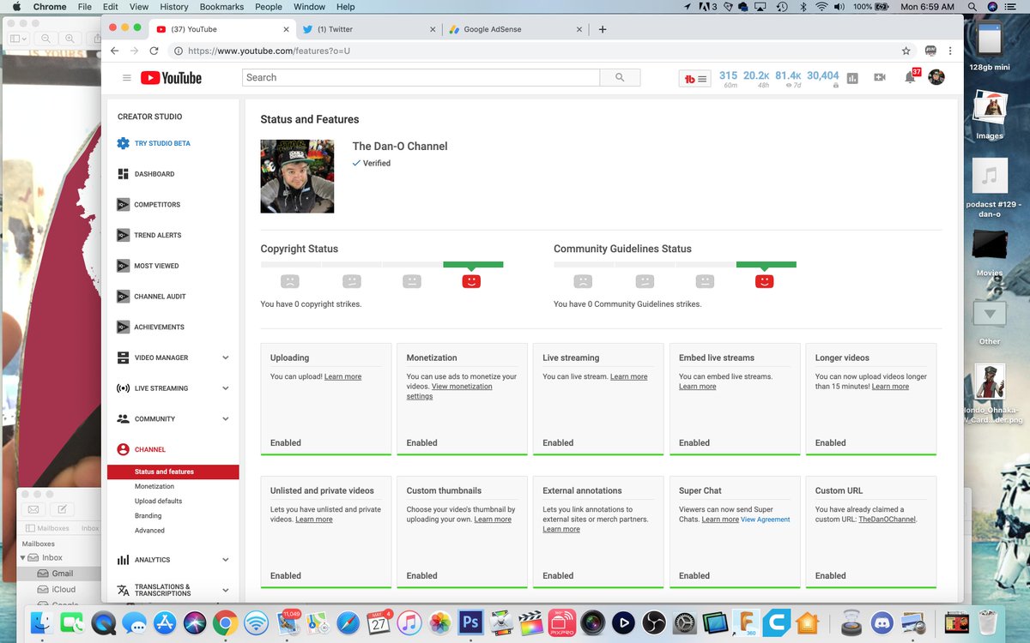Select Gmail mailbox in Mail window
The image size is (1030, 643).
(62, 574)
